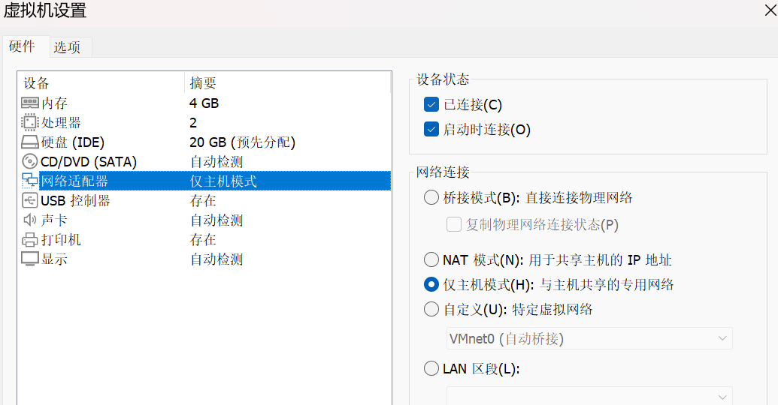Click the memory (内存) device icon
Image resolution: width=778 pixels, height=405 pixels.
click(30, 103)
